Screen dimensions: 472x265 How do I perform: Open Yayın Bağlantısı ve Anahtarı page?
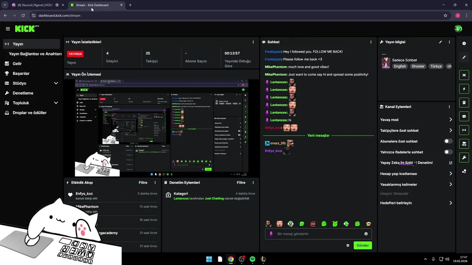35,54
